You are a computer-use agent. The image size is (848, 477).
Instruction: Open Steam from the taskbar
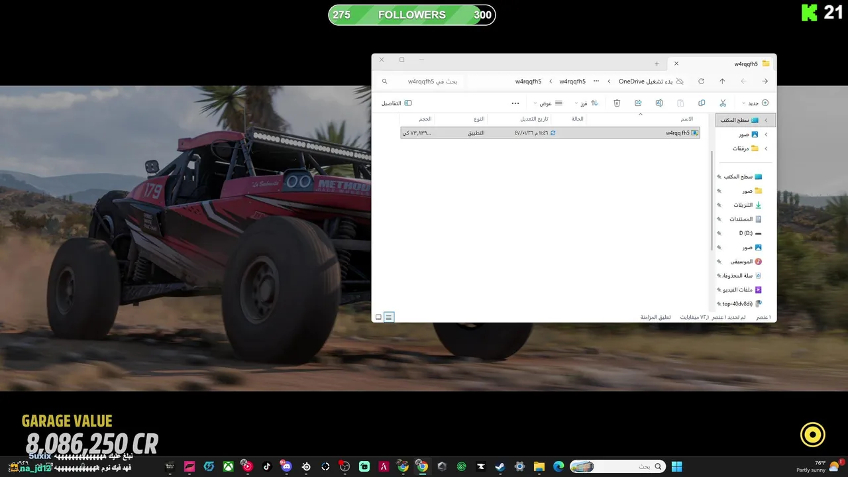[x=500, y=466]
